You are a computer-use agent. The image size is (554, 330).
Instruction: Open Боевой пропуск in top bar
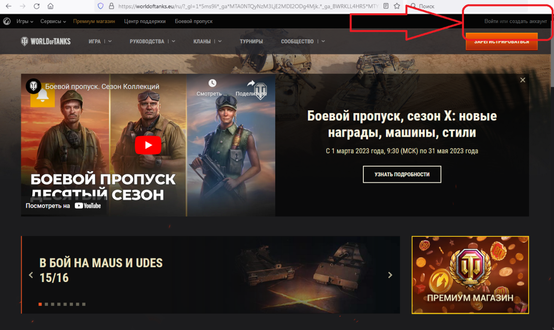click(193, 21)
